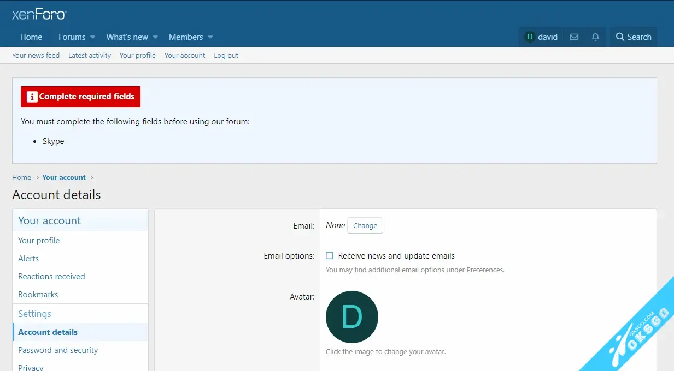This screenshot has height=371, width=674.
Task: Click Log out link
Action: (x=226, y=56)
